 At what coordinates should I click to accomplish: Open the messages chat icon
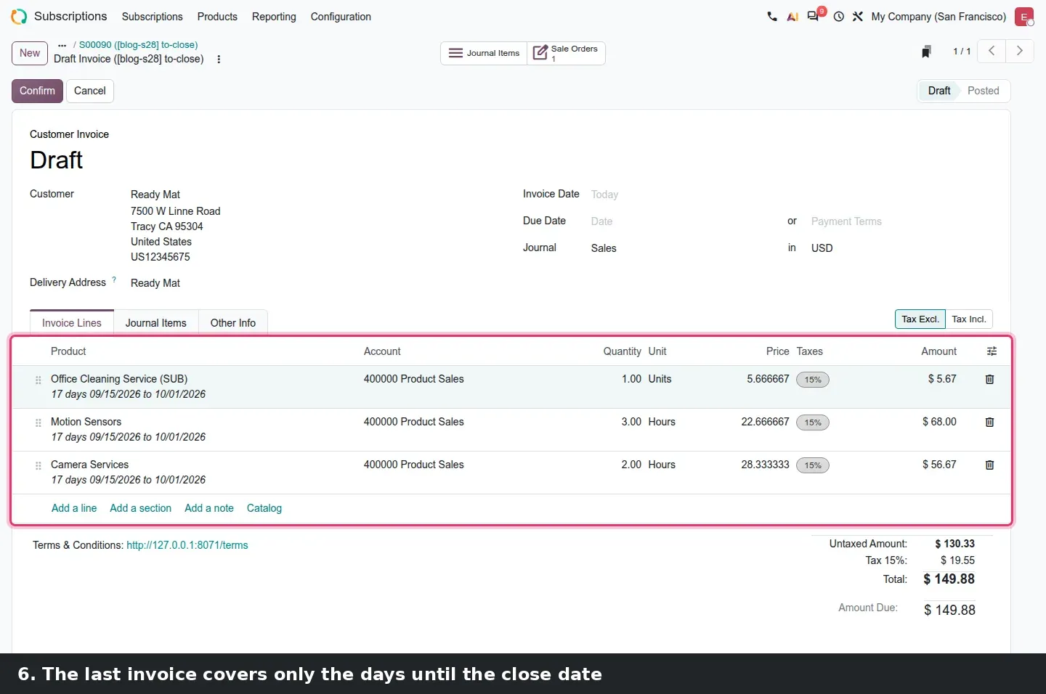click(814, 16)
